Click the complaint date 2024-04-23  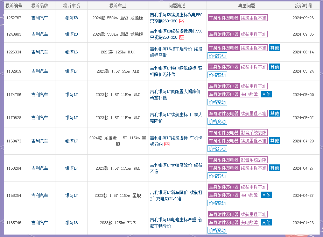tap(303, 223)
